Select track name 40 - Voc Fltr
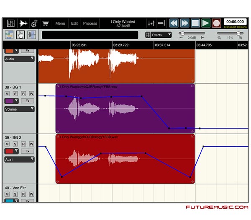The image size is (251, 220). 15,188
